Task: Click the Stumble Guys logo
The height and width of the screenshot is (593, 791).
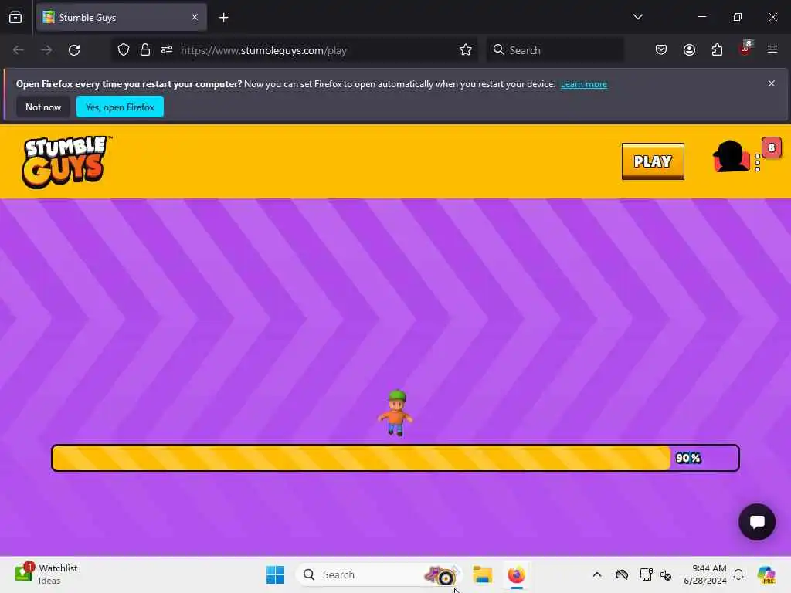Action: [66, 162]
